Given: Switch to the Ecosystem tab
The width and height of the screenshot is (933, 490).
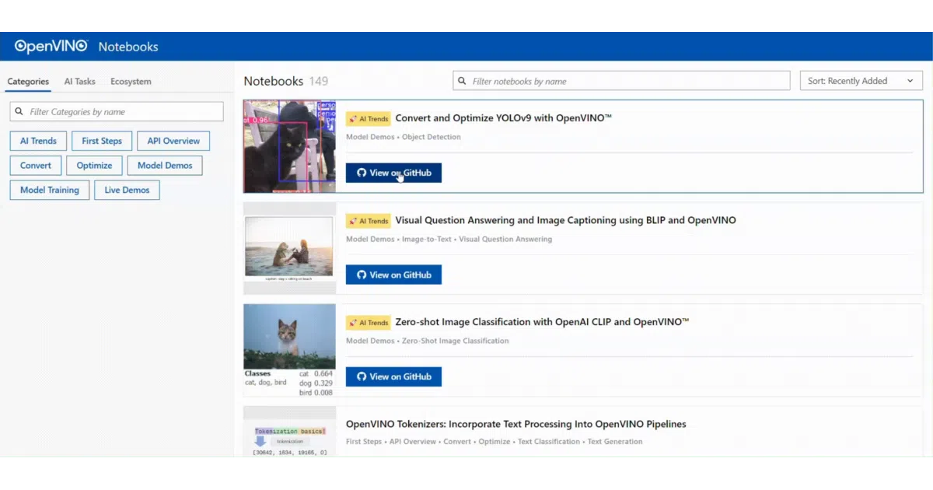Looking at the screenshot, I should click(x=131, y=82).
